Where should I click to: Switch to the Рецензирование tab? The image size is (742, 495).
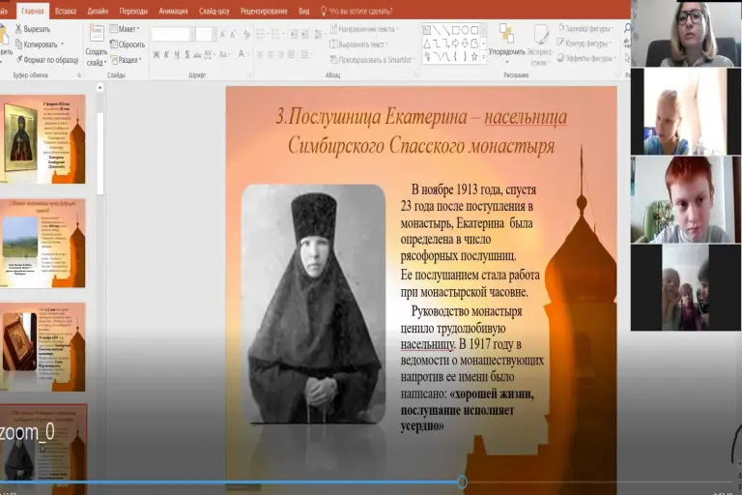pyautogui.click(x=264, y=11)
